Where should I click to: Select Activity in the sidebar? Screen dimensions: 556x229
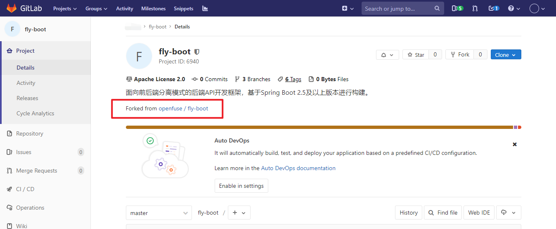tap(26, 83)
